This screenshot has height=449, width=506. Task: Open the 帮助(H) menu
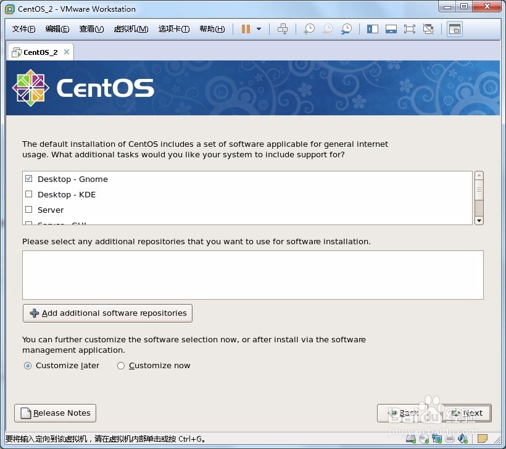point(212,29)
